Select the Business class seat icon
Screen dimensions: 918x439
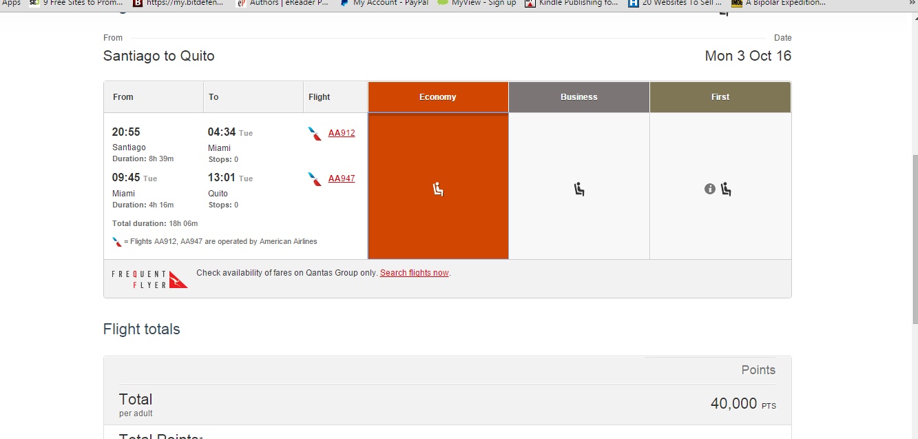(x=579, y=189)
